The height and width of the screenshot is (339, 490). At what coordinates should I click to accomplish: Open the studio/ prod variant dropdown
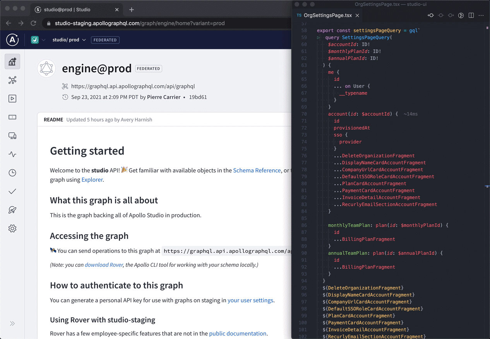click(69, 39)
